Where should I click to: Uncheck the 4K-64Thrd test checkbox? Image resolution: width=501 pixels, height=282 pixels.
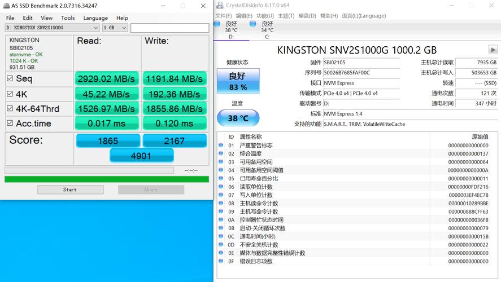pos(10,108)
